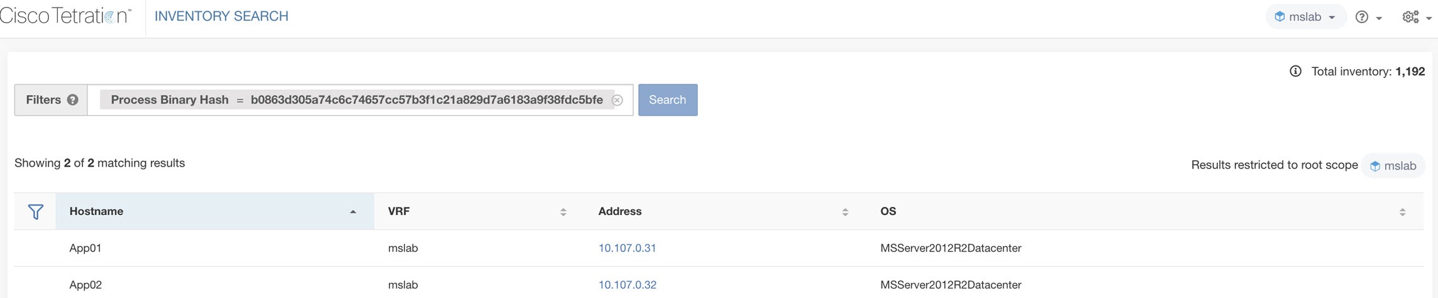This screenshot has height=298, width=1438.
Task: Toggle sort arrows on VRF column
Action: [563, 212]
